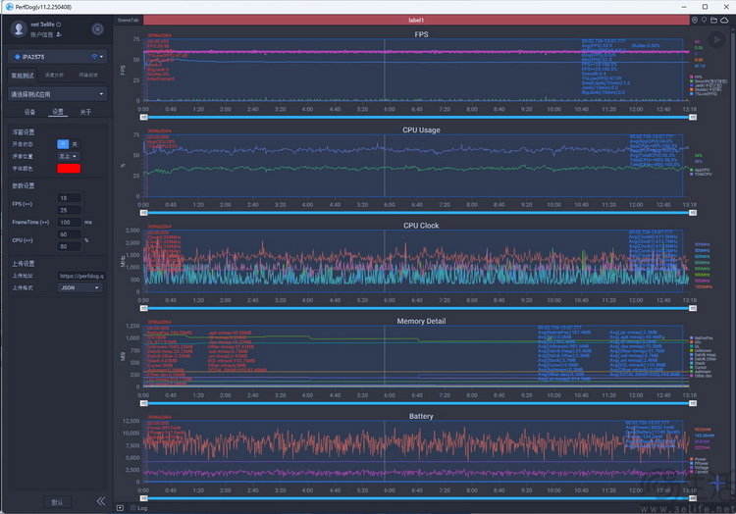
Task: Click the FPS chart title
Action: pos(421,34)
